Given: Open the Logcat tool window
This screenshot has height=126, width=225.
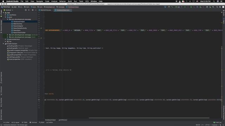Looking at the screenshot, I should [x=15, y=122].
